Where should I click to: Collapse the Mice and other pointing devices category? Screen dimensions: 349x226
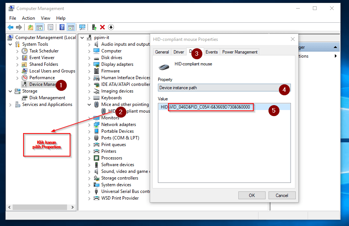(x=89, y=104)
